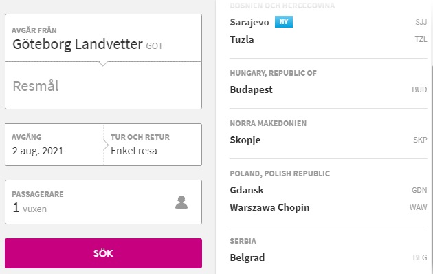Select Warszawa Chopin as the destination
433x274 pixels.
[x=329, y=207]
